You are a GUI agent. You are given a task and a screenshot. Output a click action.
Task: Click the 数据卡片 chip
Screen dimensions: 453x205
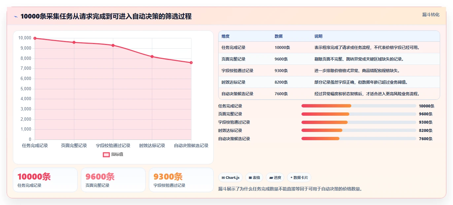pyautogui.click(x=299, y=178)
